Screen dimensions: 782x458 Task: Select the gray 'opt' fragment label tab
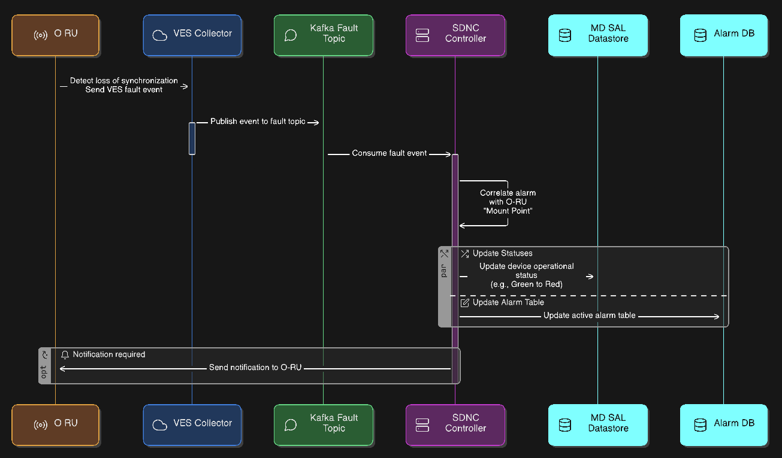(44, 365)
